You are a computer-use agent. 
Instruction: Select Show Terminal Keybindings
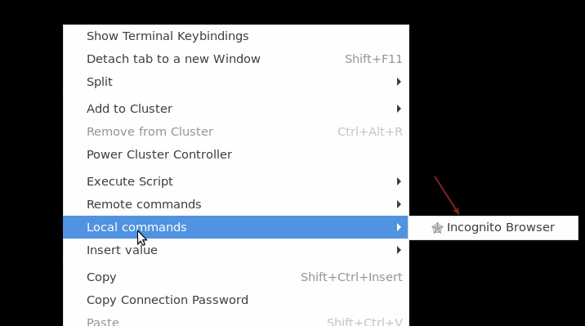[236, 36]
